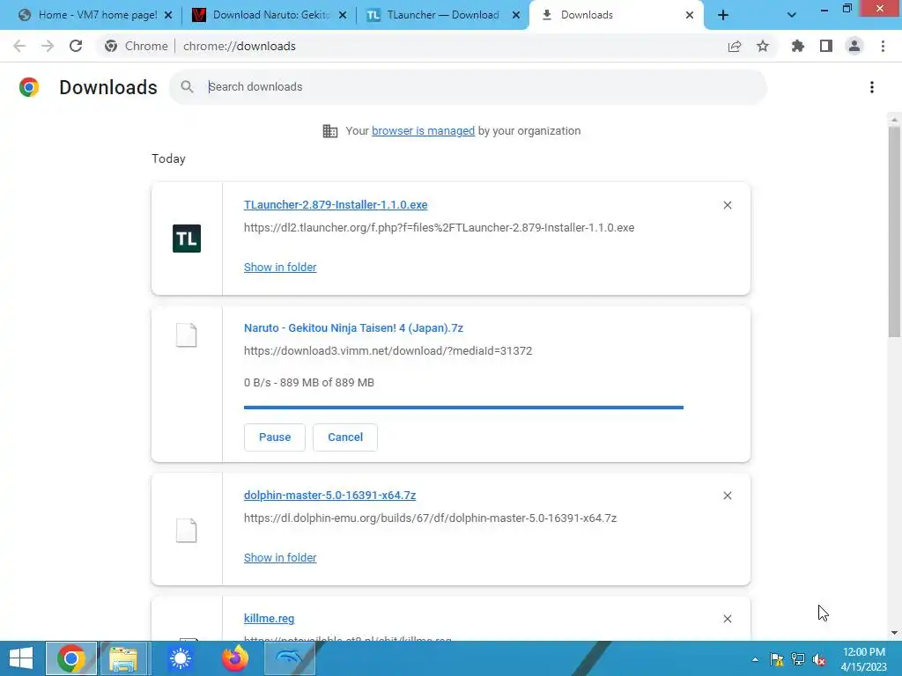Screen dimensions: 902x676
Task: Click the TLauncher download URL text
Action: (439, 228)
